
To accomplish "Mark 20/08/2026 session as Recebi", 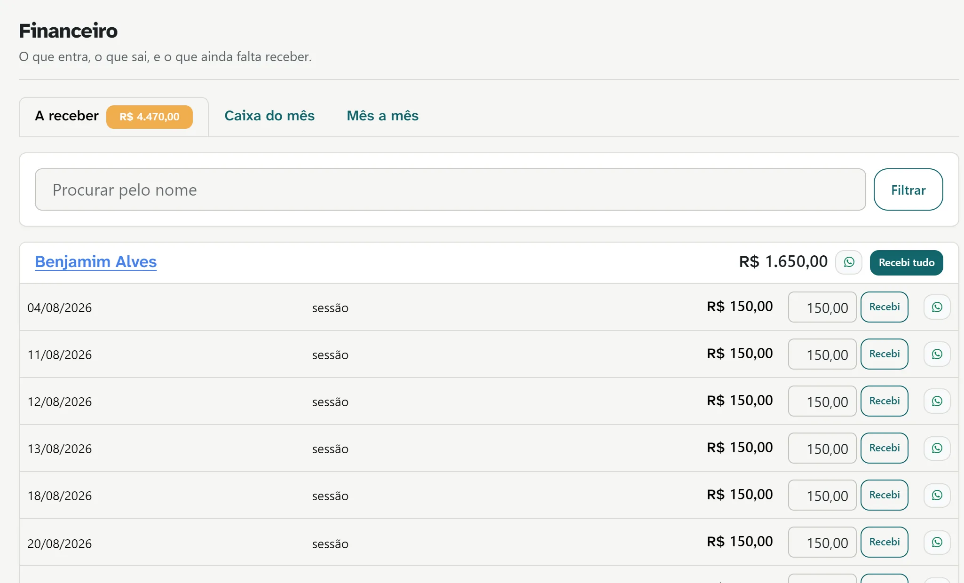I will (884, 542).
